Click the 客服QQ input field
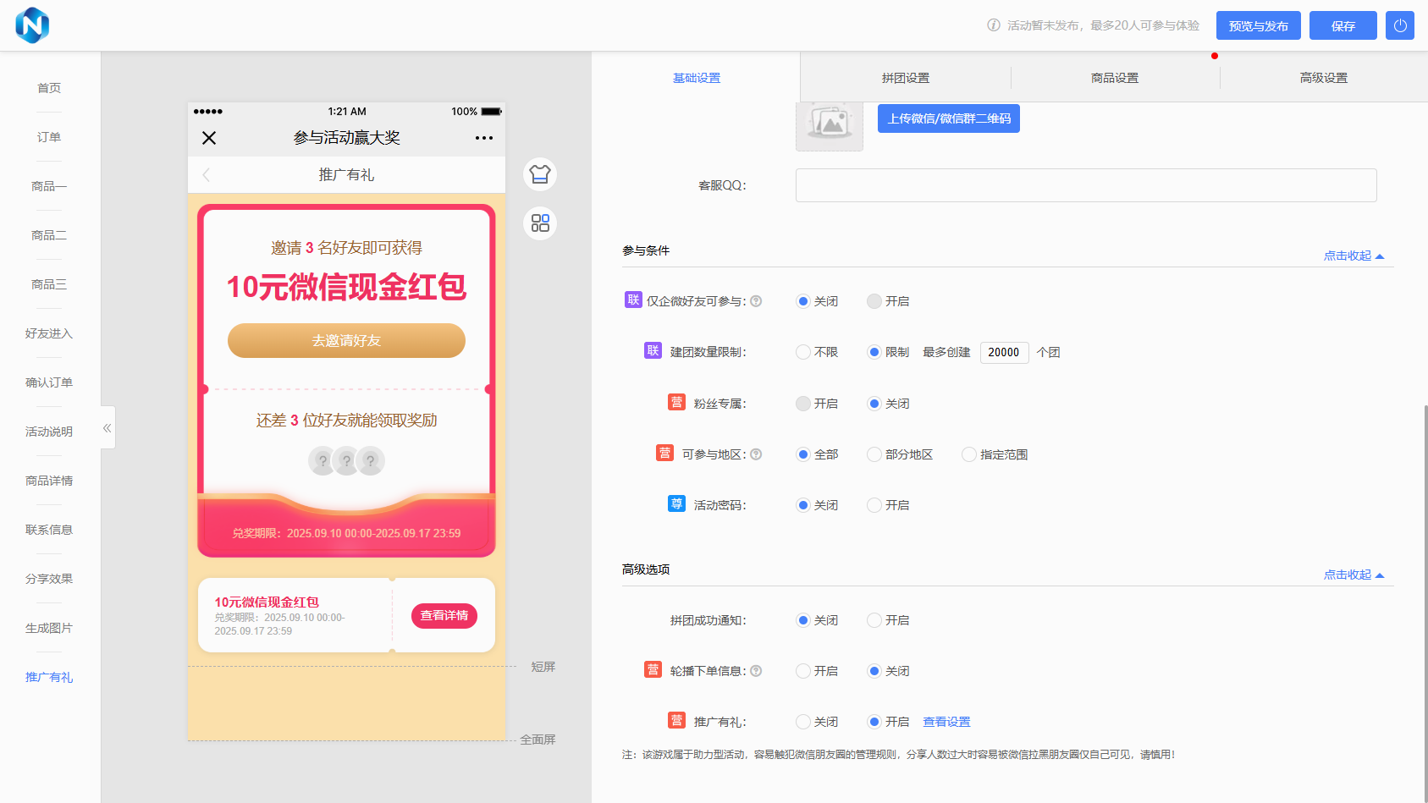 (x=1085, y=185)
